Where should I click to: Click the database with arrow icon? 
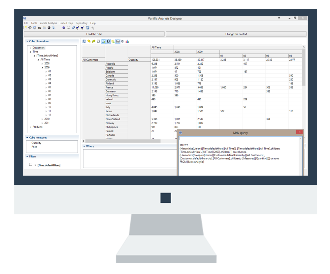click(x=83, y=28)
